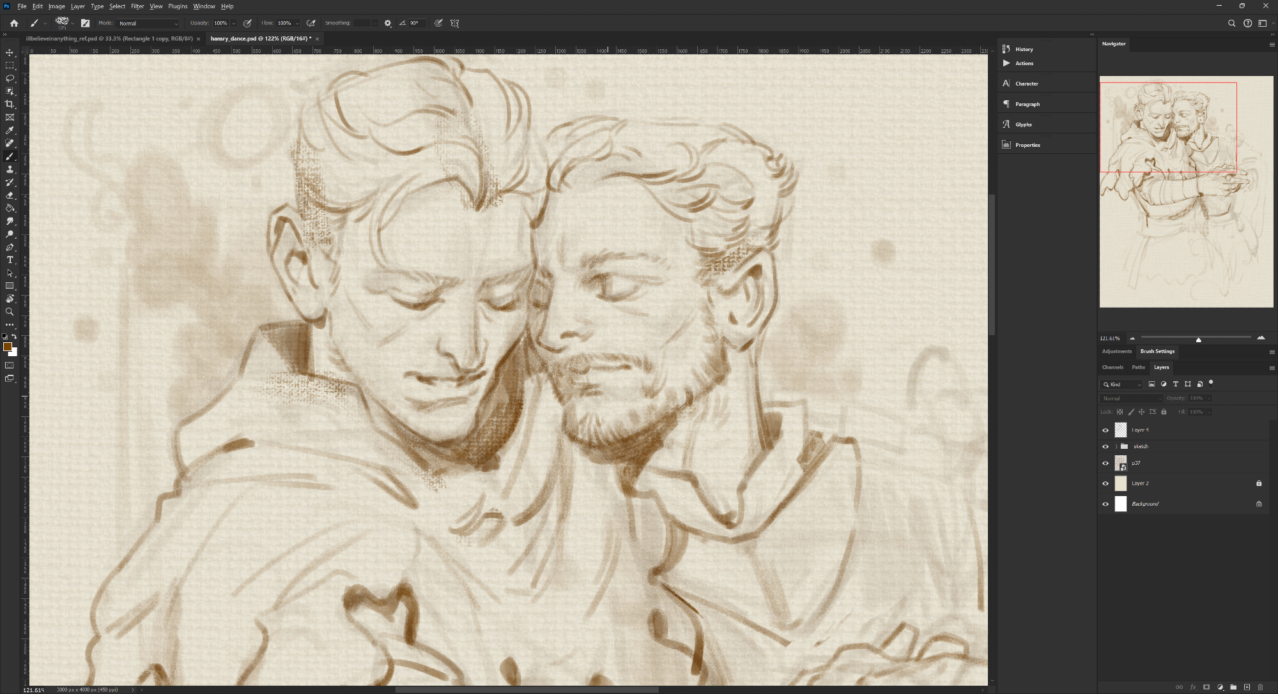Switch to the illbelieveinanything_ref.psd document tab

[109, 39]
